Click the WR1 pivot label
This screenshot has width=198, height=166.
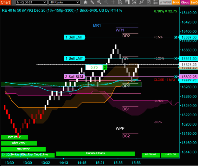point(120,30)
